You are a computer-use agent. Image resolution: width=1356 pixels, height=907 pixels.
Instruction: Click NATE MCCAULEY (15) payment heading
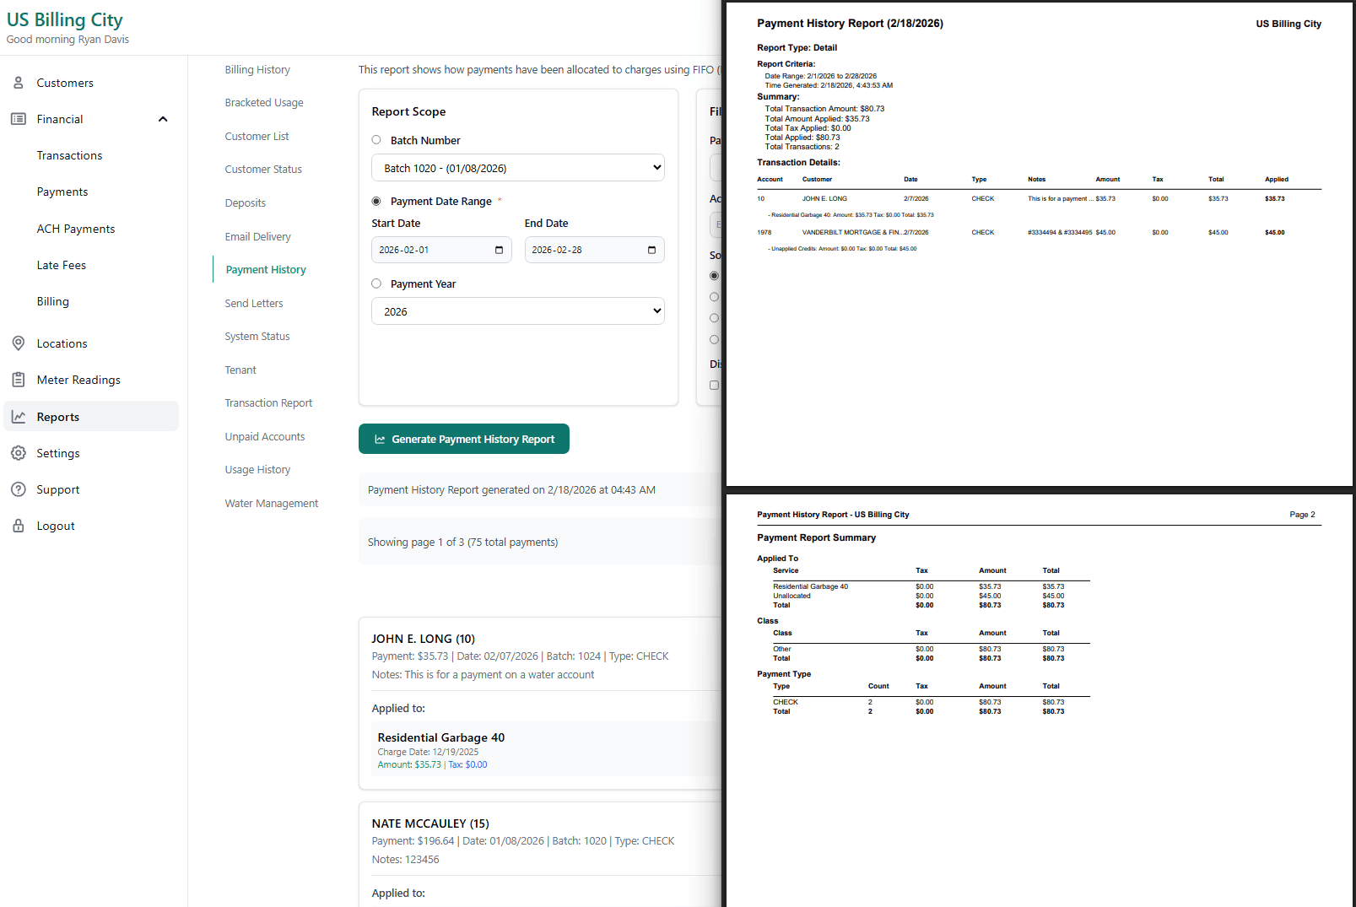(430, 823)
